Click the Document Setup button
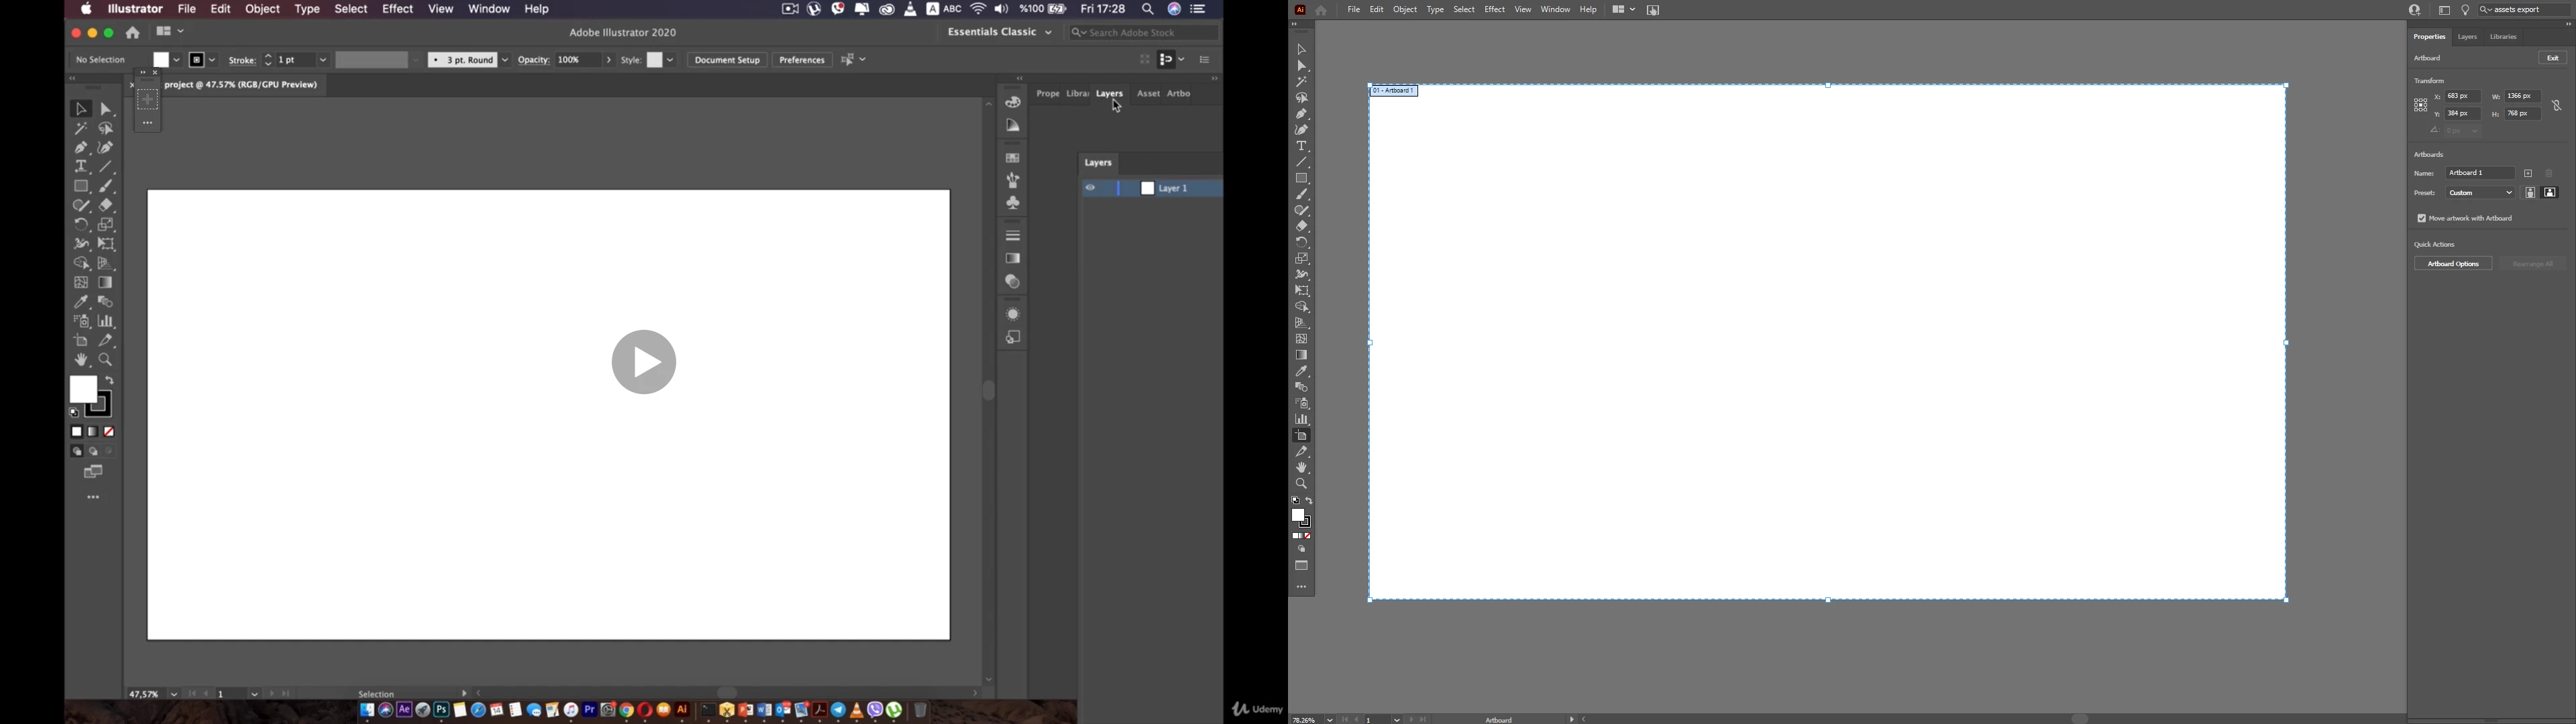Viewport: 2576px width, 724px height. [x=726, y=60]
